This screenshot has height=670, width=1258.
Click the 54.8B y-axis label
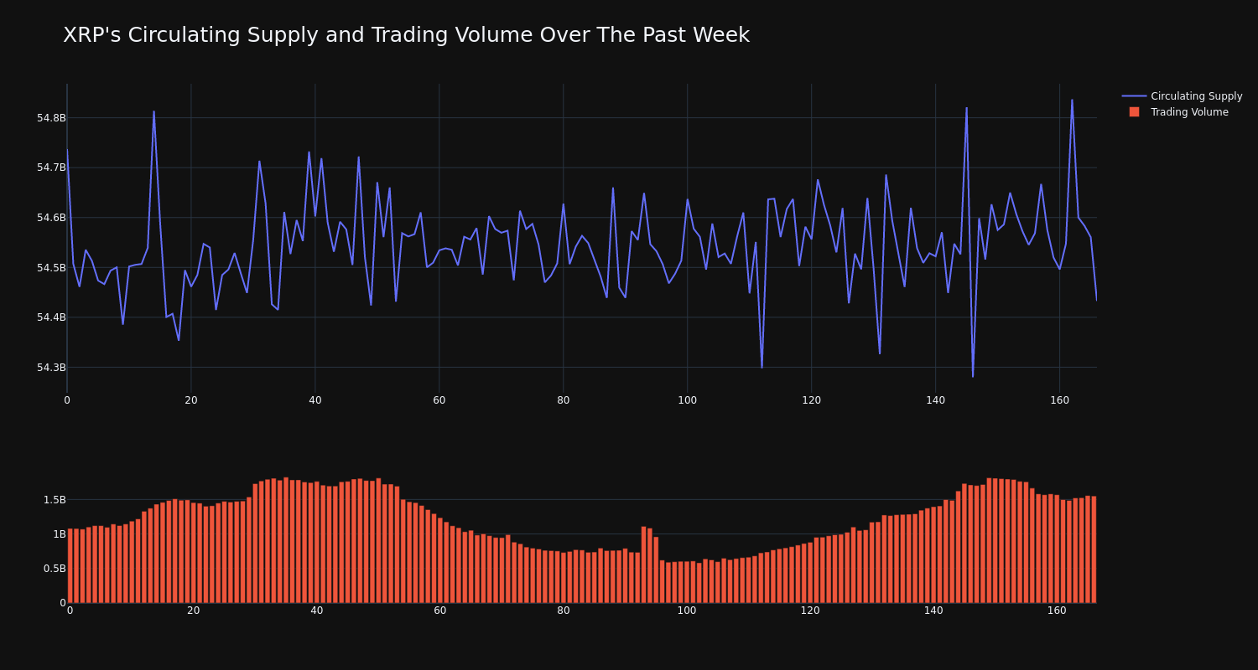click(51, 118)
